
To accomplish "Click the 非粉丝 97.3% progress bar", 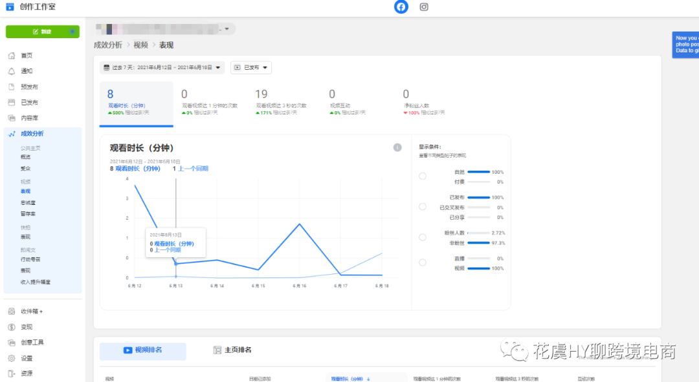I will [478, 243].
